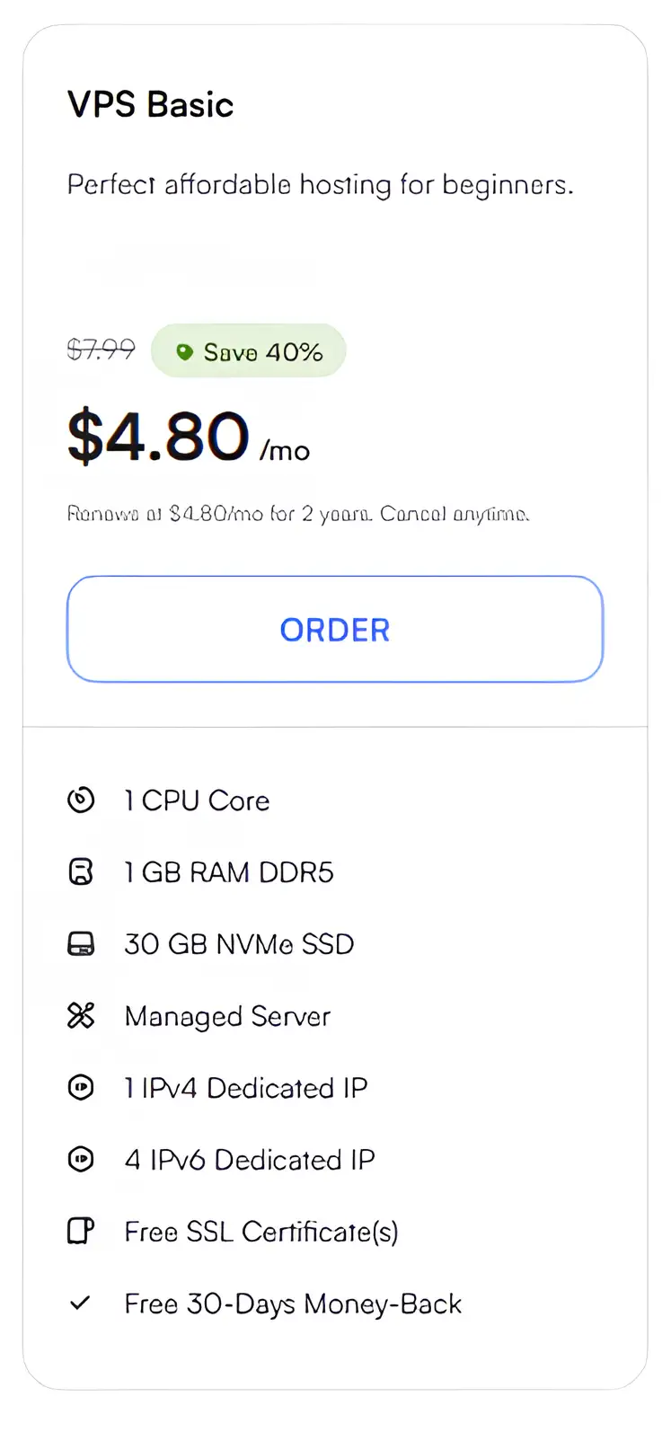
Task: Click the $4.80 monthly price
Action: coord(158,438)
